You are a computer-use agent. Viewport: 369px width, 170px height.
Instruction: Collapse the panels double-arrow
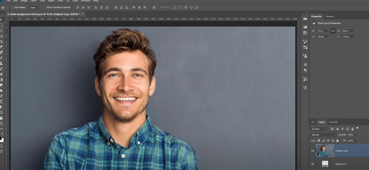[307, 12]
